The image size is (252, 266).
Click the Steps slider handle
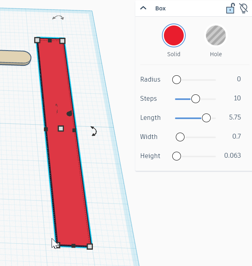[x=195, y=99]
